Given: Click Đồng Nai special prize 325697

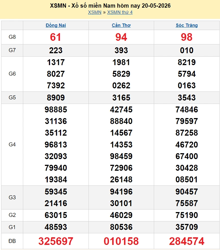Looking at the screenshot, I should coord(56,241).
